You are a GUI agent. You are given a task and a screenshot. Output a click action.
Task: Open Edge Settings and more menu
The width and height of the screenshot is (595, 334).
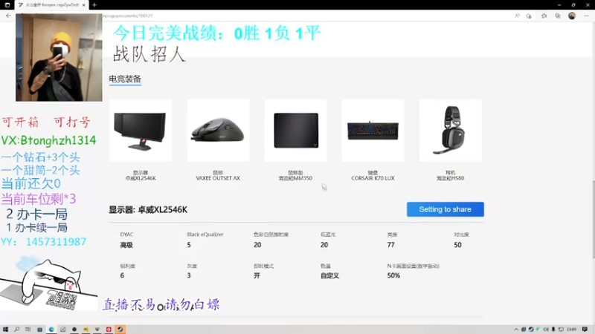point(586,16)
